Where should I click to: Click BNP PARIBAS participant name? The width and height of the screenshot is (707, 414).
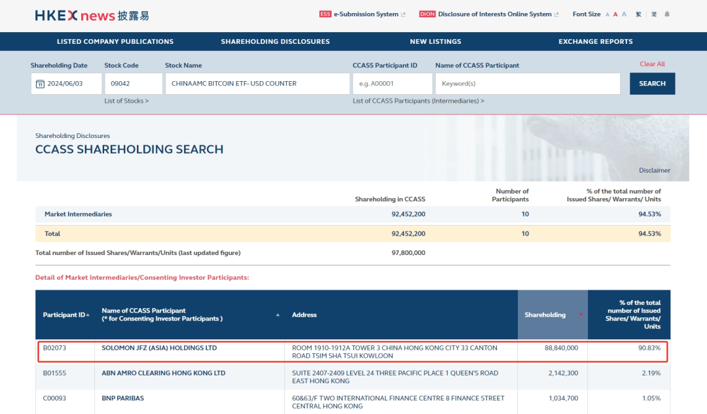(122, 398)
